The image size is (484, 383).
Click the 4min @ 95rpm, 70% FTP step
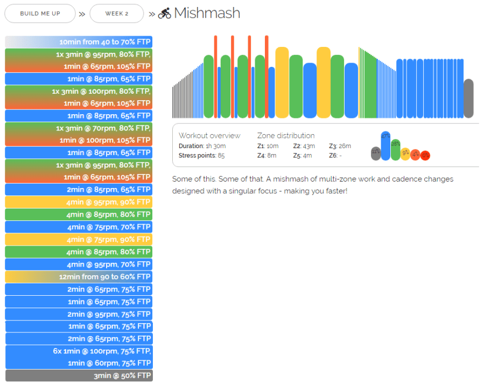coord(79,264)
